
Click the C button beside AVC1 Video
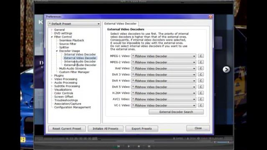tap(201, 99)
